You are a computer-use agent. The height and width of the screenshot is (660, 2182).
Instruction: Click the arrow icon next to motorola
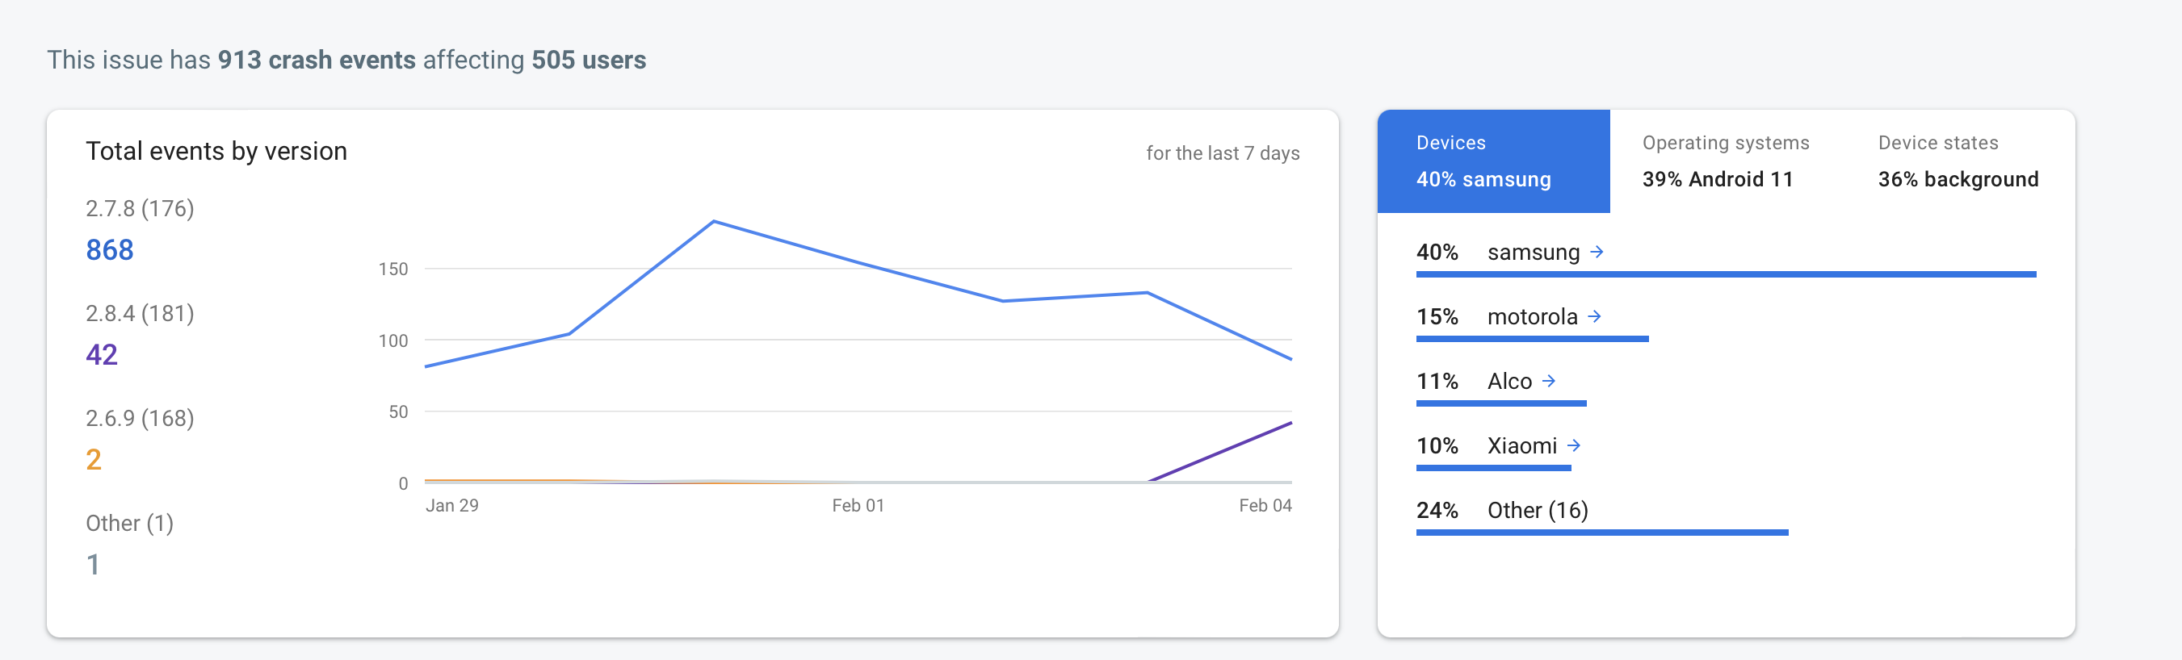pos(1594,316)
